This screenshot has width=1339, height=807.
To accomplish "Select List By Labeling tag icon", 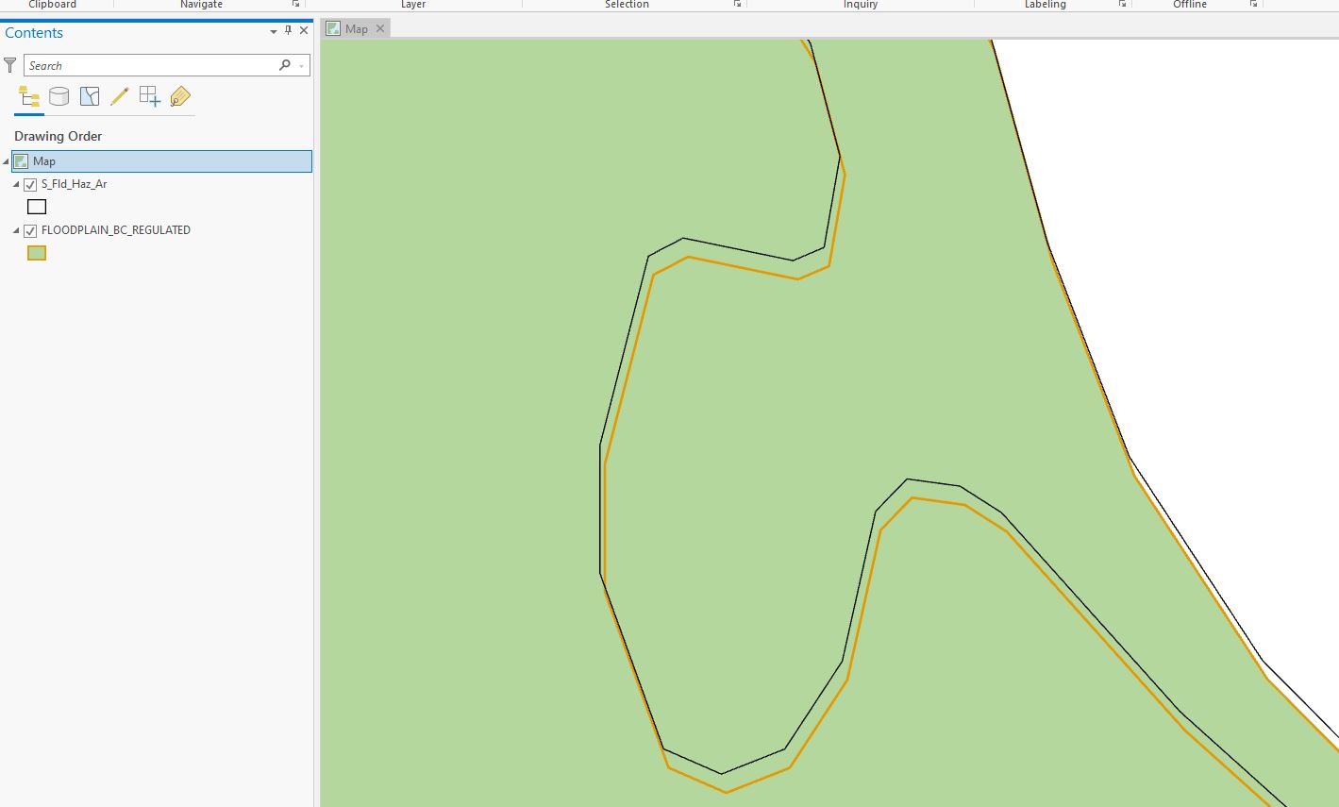I will click(179, 96).
